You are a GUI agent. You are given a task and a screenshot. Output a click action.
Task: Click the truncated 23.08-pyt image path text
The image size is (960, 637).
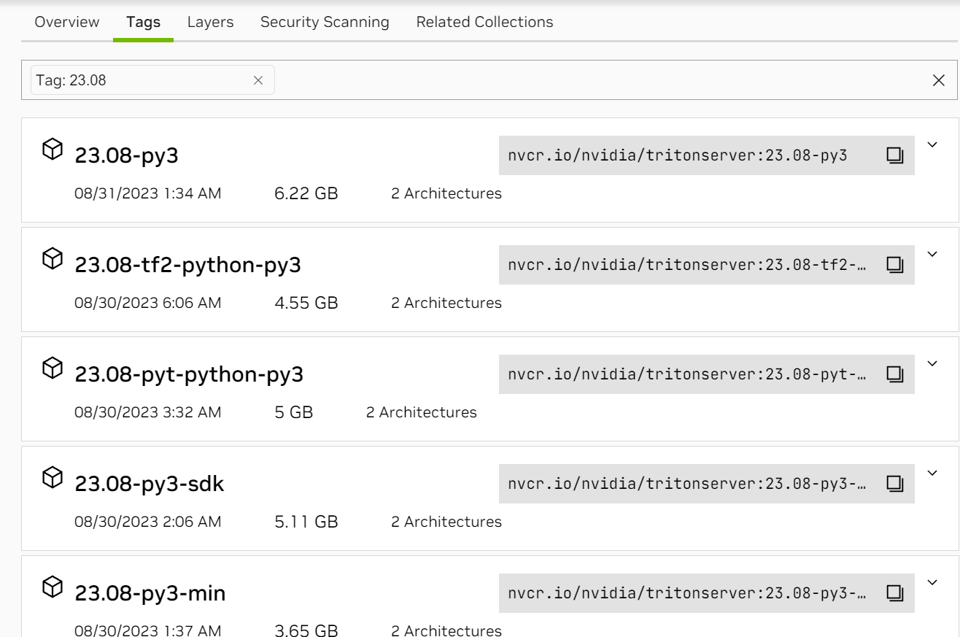coord(686,374)
